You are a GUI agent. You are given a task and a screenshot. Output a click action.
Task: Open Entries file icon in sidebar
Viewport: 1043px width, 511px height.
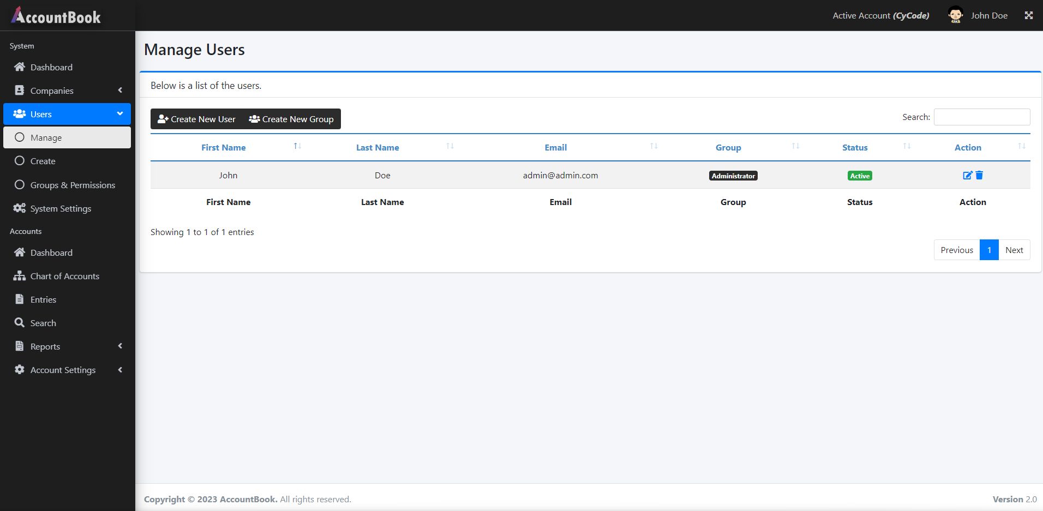20,299
